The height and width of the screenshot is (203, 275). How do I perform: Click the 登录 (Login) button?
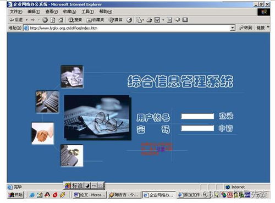click(x=226, y=116)
